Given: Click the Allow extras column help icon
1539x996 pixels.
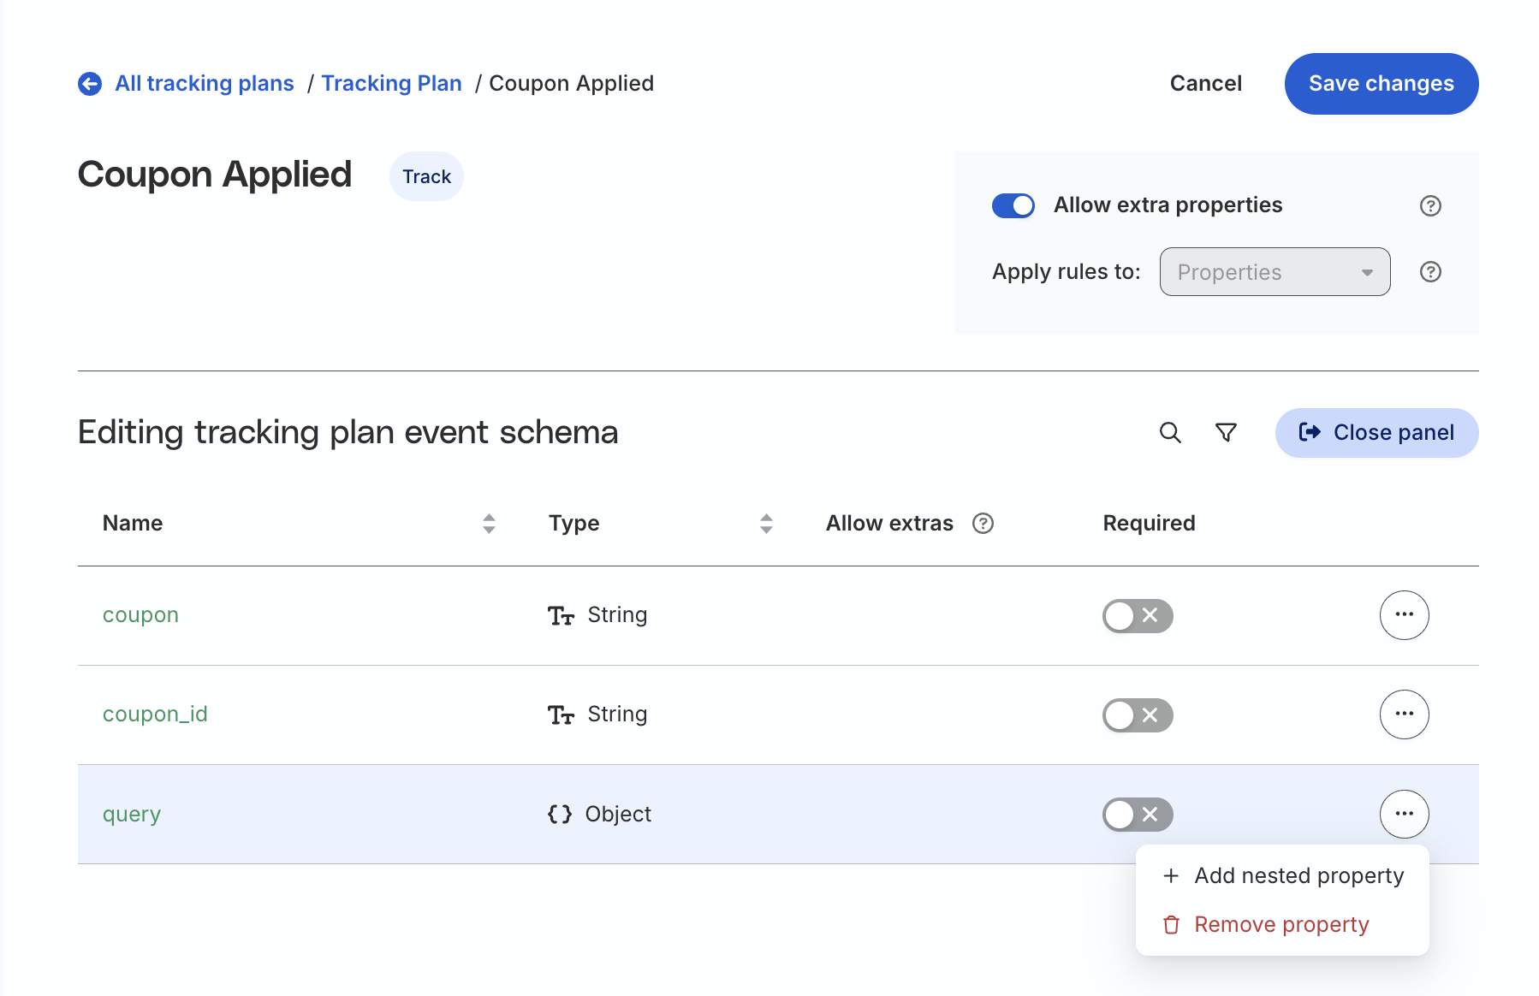Looking at the screenshot, I should [983, 524].
